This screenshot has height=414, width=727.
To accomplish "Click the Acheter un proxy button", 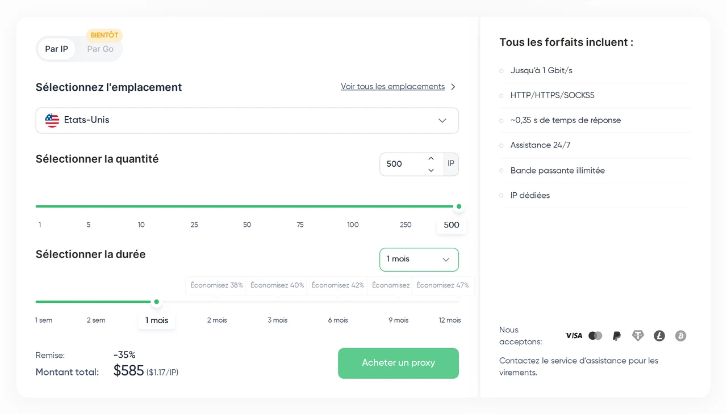I will click(x=398, y=363).
